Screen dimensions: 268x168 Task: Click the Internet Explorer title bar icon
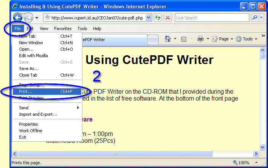click(15, 6)
